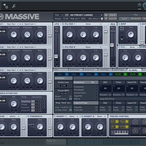
Task: Load the previous preset with up arrow
Action: point(106,15)
